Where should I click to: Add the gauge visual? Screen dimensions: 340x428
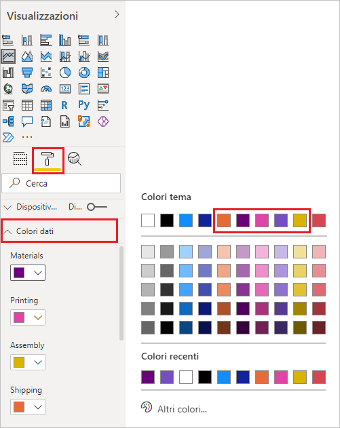coord(46,89)
